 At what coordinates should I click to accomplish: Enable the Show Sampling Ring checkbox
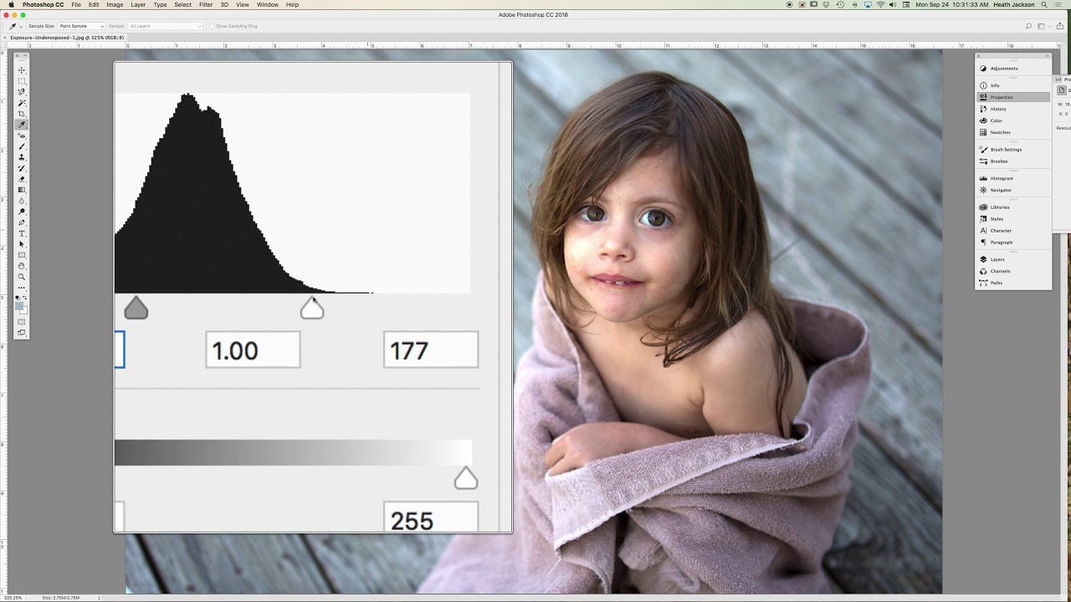tap(212, 26)
